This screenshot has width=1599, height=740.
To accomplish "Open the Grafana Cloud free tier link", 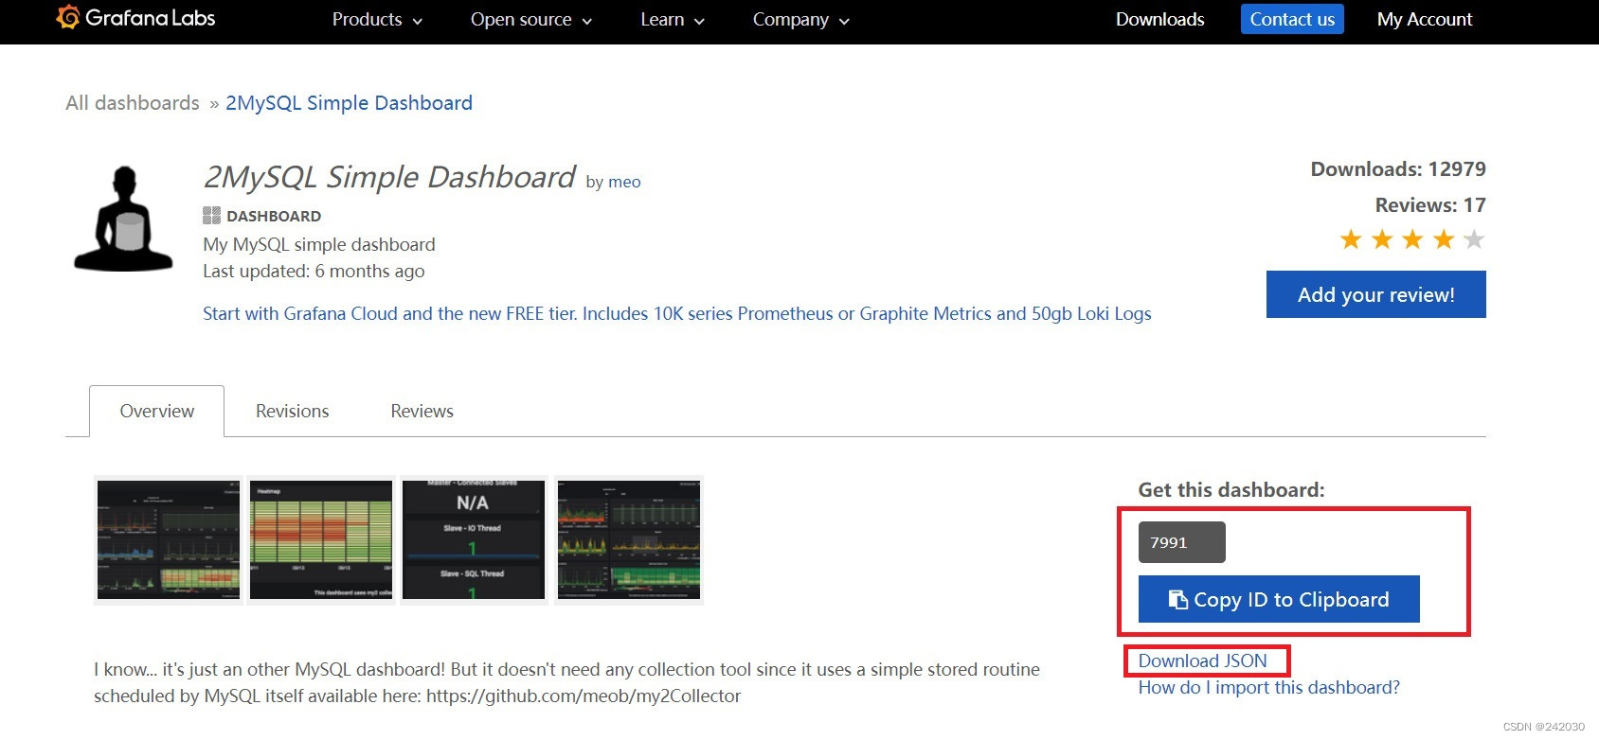I will [x=677, y=313].
